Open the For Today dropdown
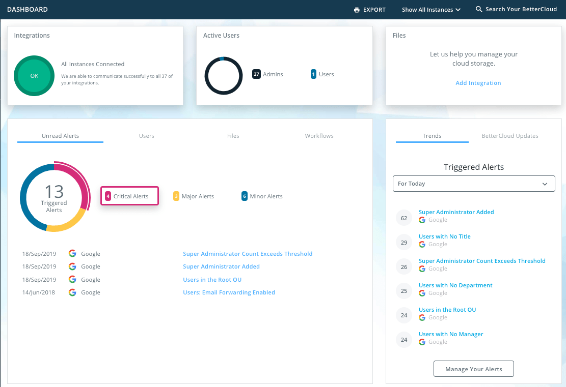 [x=473, y=184]
